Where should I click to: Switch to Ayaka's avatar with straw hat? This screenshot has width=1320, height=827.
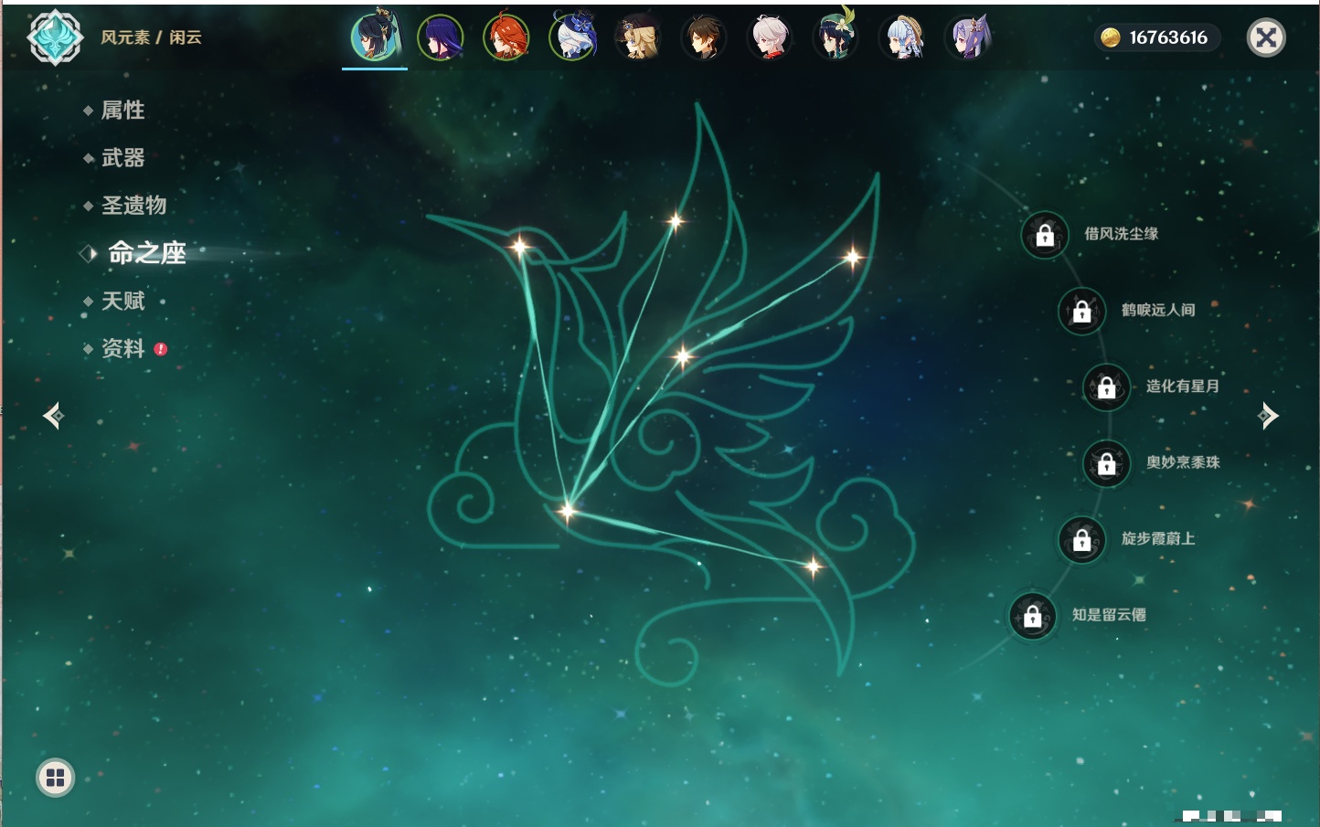(901, 38)
